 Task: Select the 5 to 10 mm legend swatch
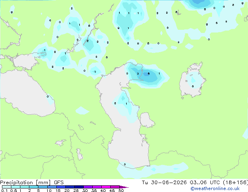(43, 187)
